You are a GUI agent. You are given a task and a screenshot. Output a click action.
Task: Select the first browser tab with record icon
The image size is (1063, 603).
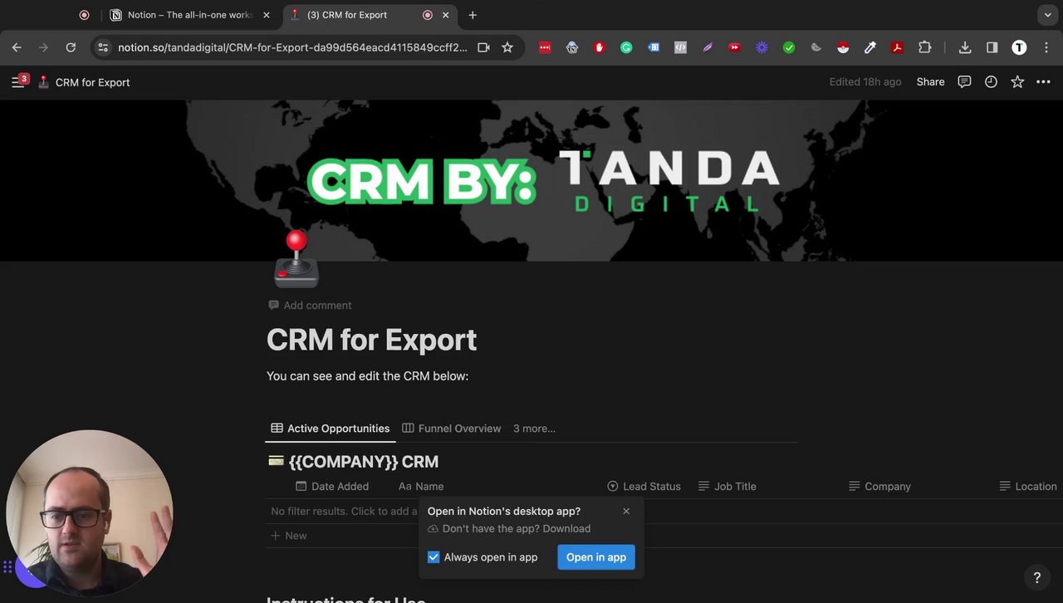(84, 15)
